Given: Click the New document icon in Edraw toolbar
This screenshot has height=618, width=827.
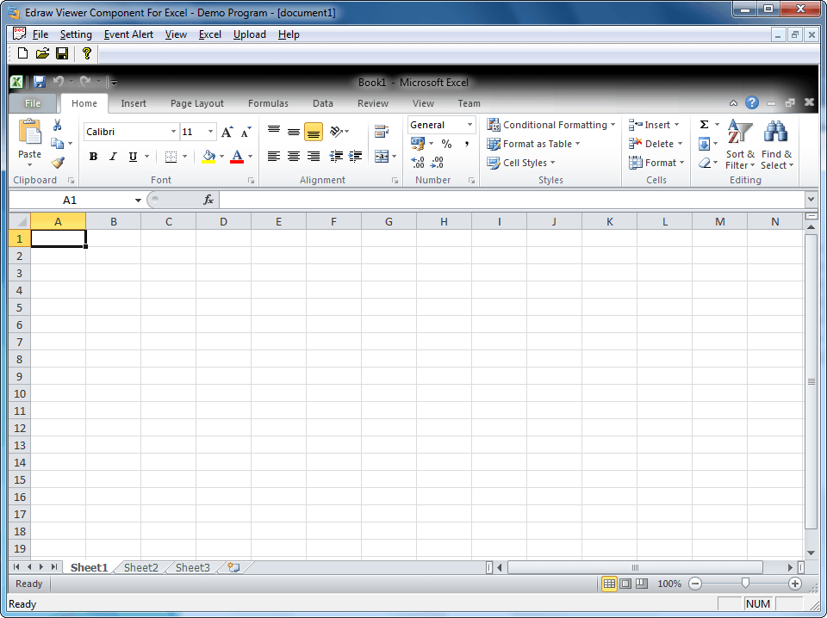Looking at the screenshot, I should pos(22,53).
